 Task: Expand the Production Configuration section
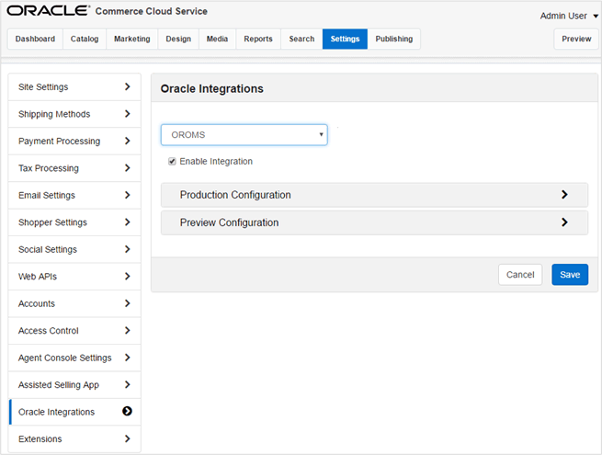[x=374, y=195]
